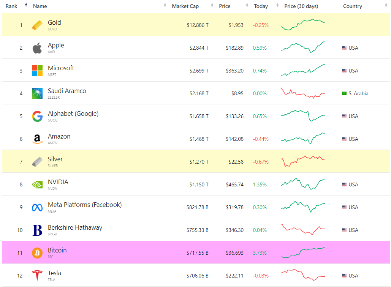The width and height of the screenshot is (391, 287).
Task: Sort by Country column header
Action: 352,6
